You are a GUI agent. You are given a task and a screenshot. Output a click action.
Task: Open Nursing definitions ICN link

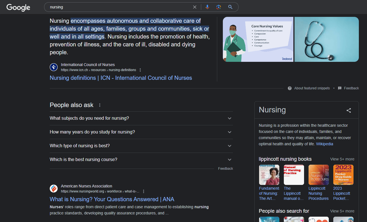(x=121, y=78)
